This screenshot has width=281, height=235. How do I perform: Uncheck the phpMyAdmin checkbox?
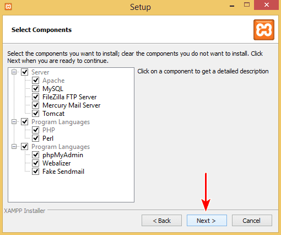[x=36, y=155]
